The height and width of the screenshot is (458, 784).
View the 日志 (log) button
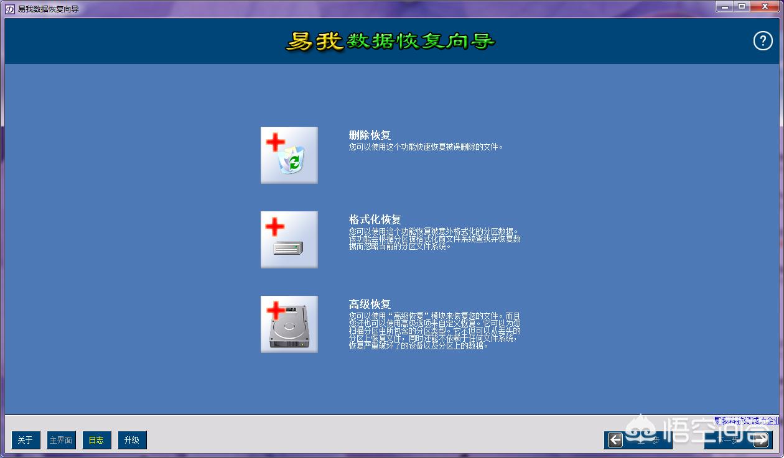click(96, 440)
